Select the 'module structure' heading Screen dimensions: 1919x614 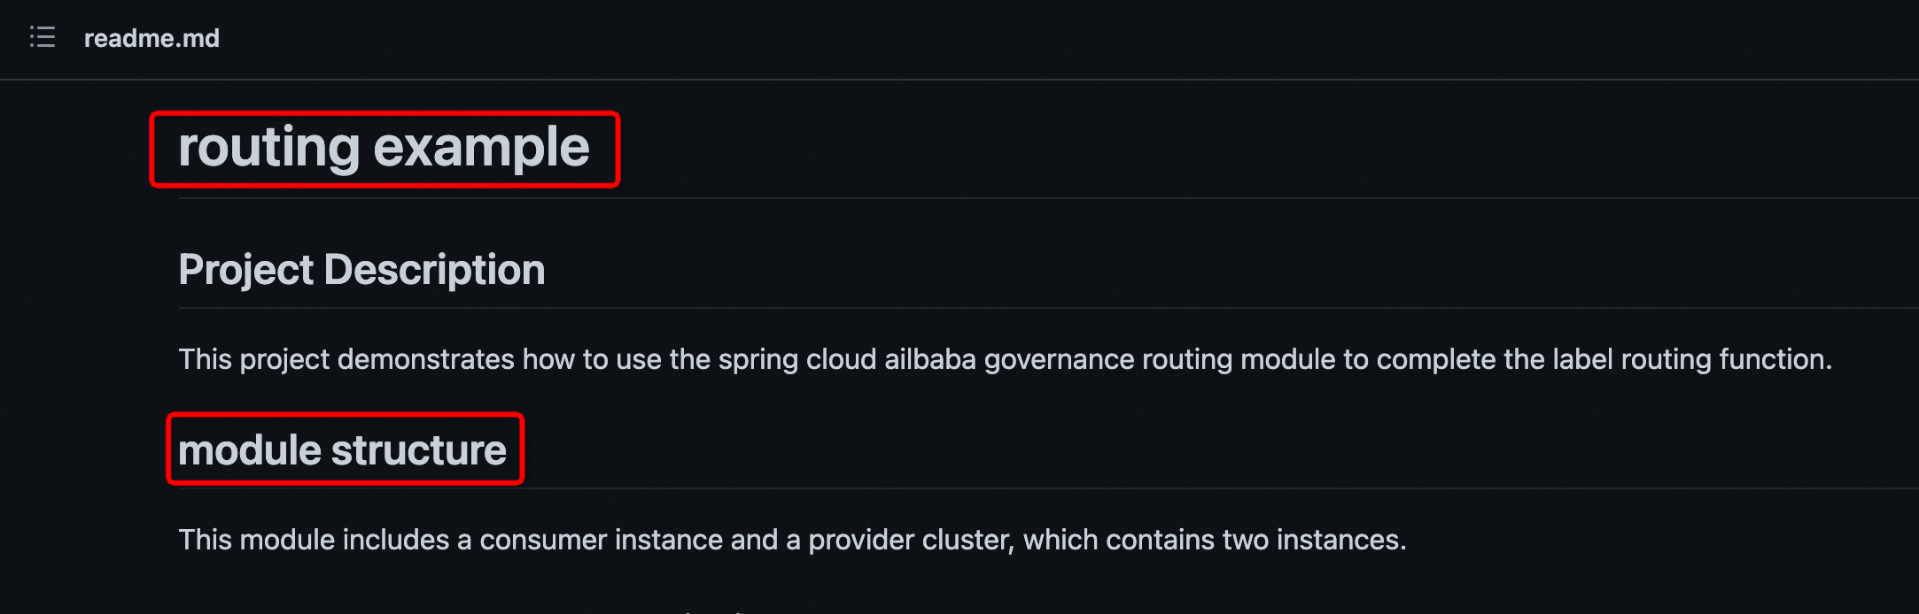tap(342, 450)
